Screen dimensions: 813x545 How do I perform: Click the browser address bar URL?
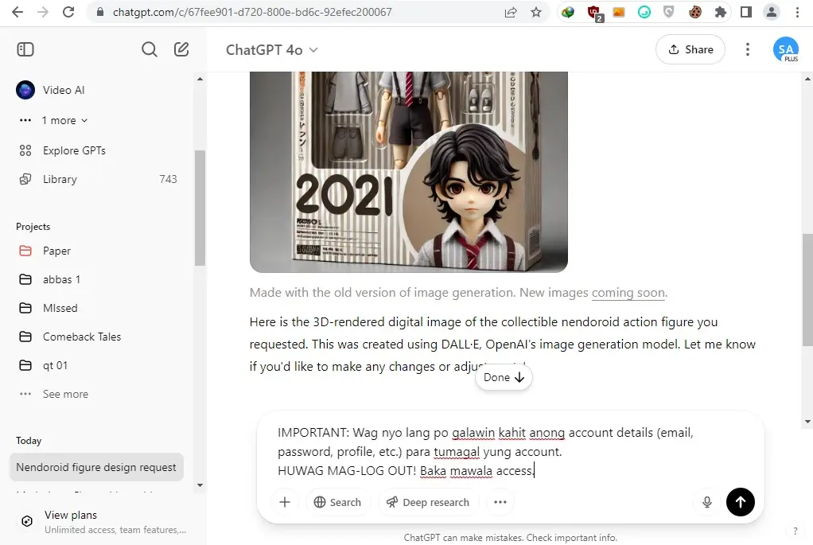point(252,12)
